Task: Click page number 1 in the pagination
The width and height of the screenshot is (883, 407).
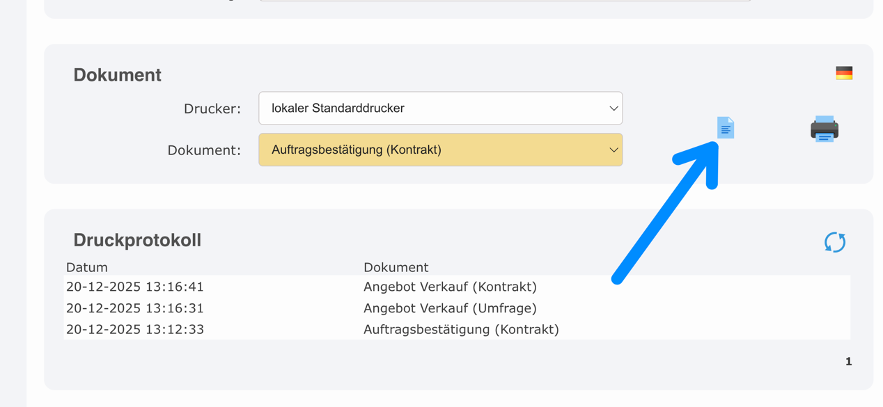Action: pos(848,361)
